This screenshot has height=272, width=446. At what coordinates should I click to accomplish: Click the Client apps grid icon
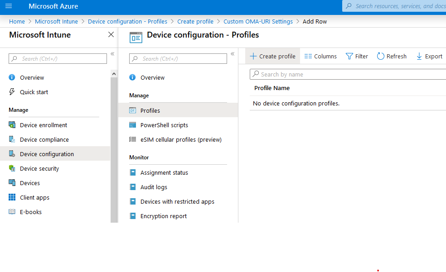tap(12, 198)
